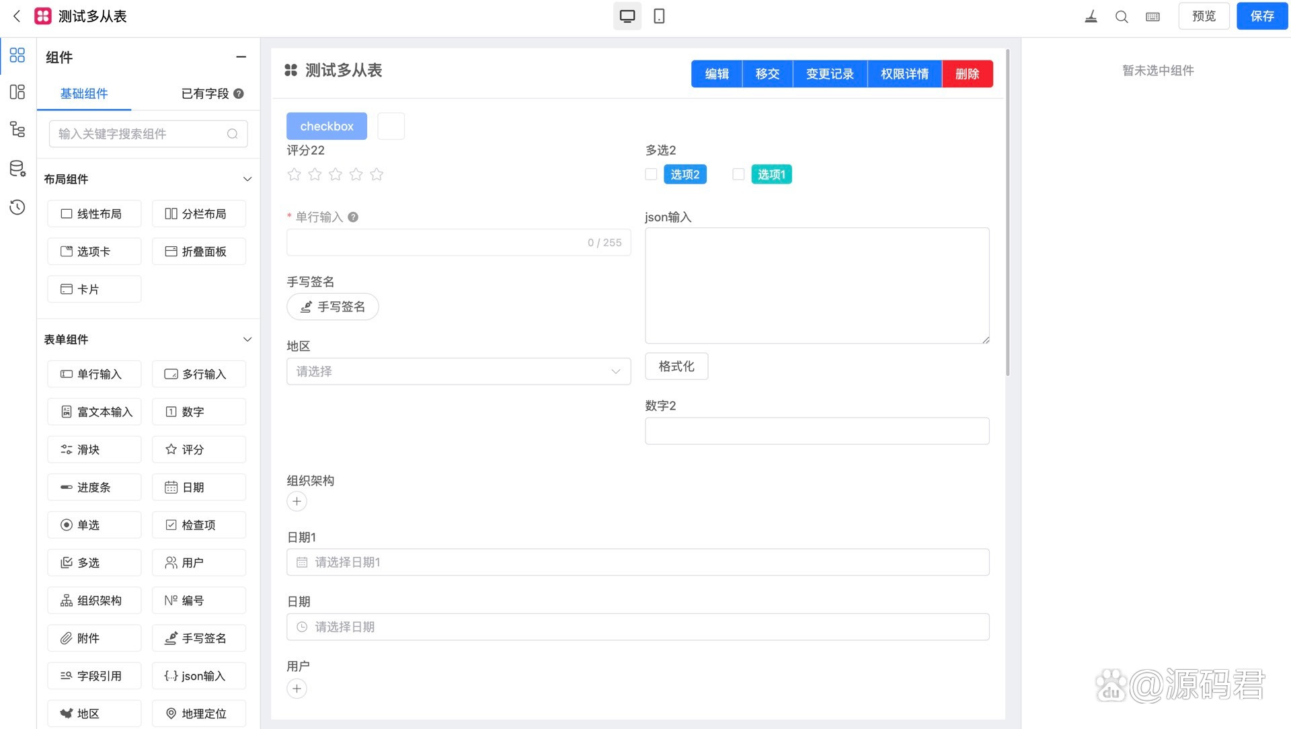
Task: Click the 权限详情 button
Action: click(x=905, y=74)
